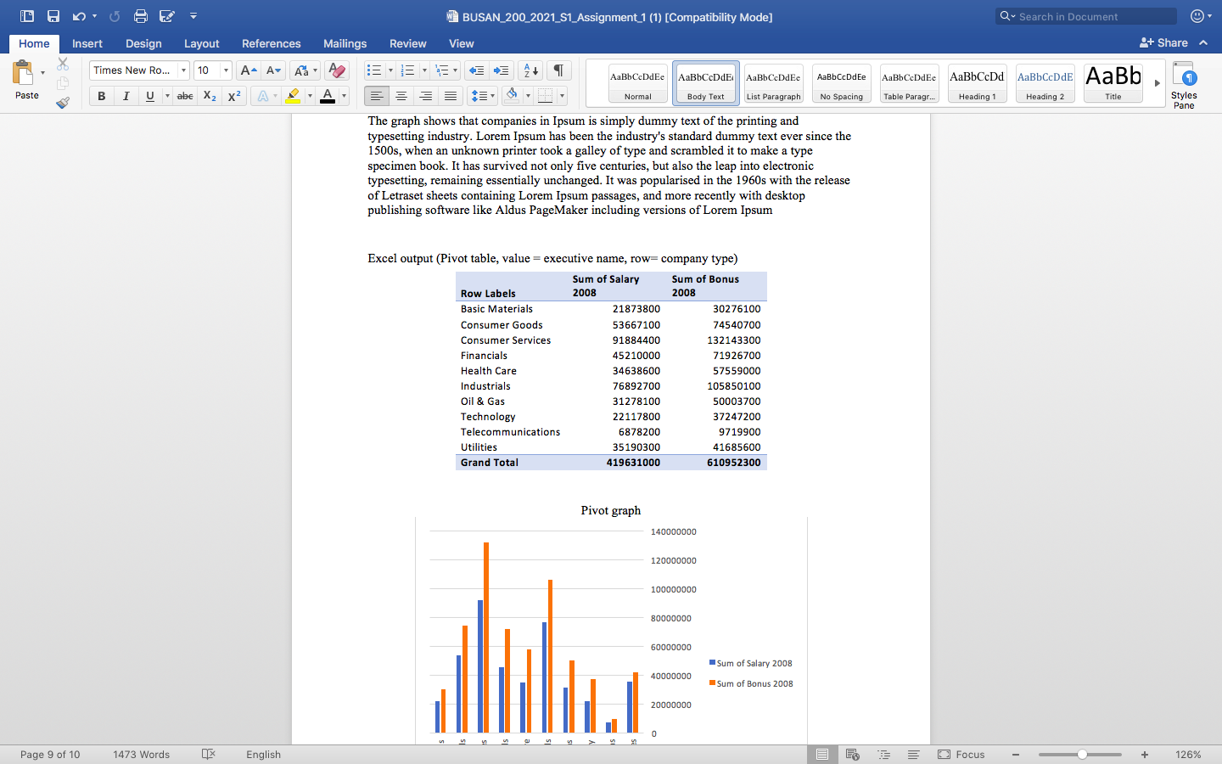This screenshot has width=1222, height=764.
Task: Click the Save icon in title bar
Action: click(x=53, y=16)
